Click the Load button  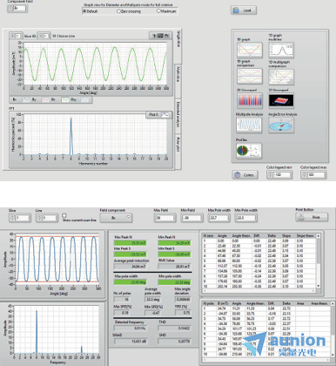coord(244,10)
